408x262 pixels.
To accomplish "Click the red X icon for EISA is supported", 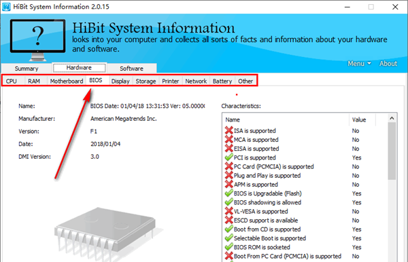I will tap(228, 148).
